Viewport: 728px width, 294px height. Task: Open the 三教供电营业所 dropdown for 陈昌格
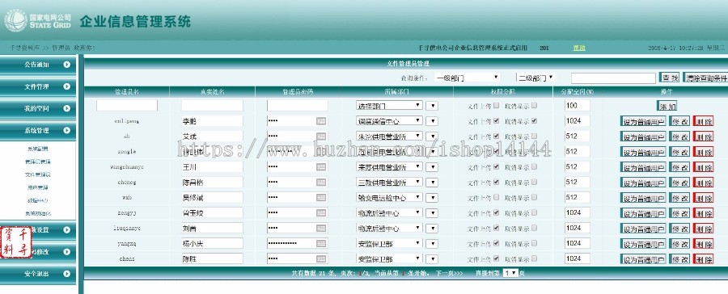(389, 183)
